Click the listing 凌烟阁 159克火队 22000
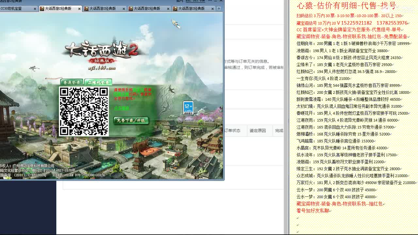Screen dimensions: 418x235 tap(340, 162)
